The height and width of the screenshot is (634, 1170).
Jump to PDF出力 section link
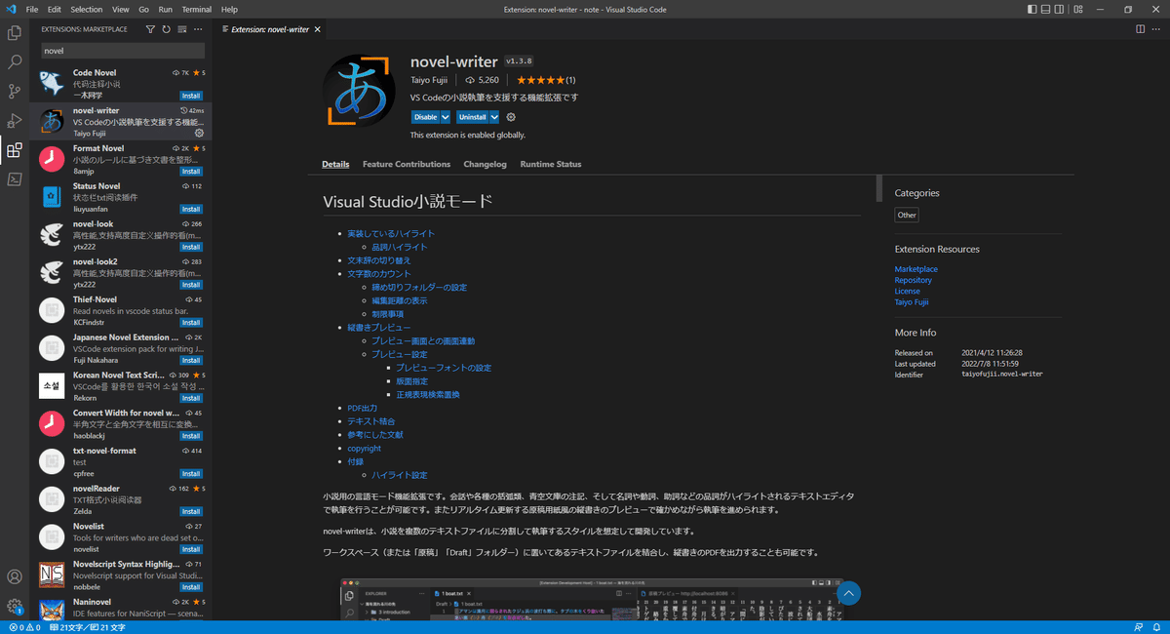point(362,408)
